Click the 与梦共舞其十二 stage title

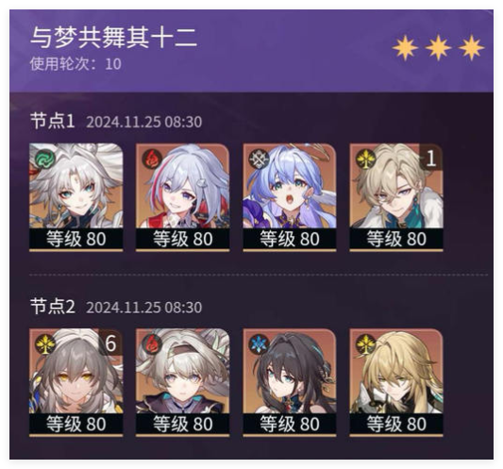[x=113, y=38]
